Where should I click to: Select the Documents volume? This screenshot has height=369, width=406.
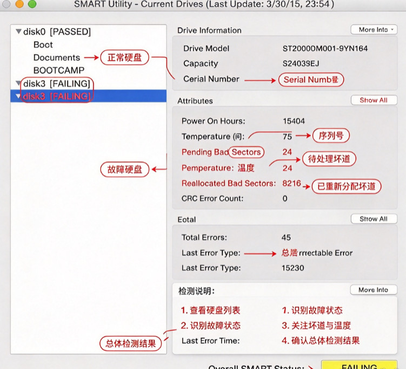tap(57, 57)
